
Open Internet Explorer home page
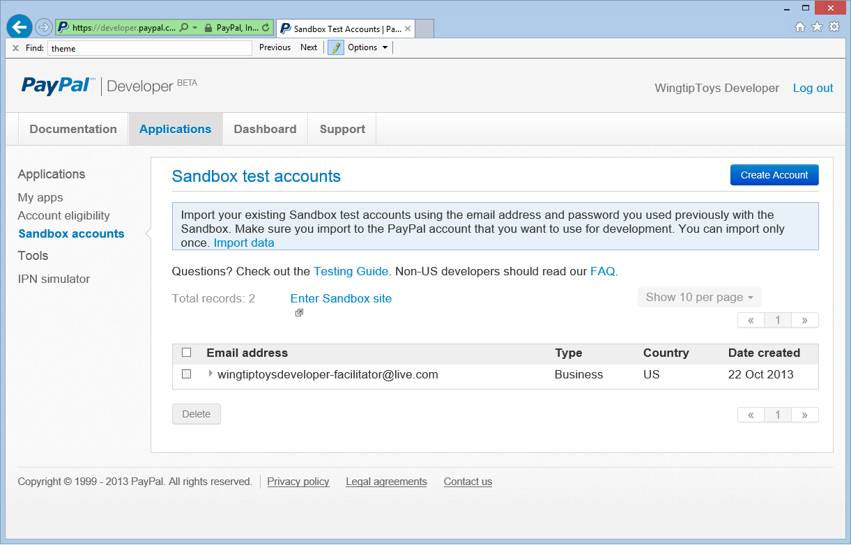800,26
